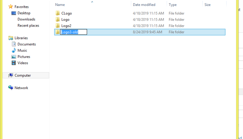Click the Network icon
Screen dimensions: 243x139
pyautogui.click(x=11, y=88)
